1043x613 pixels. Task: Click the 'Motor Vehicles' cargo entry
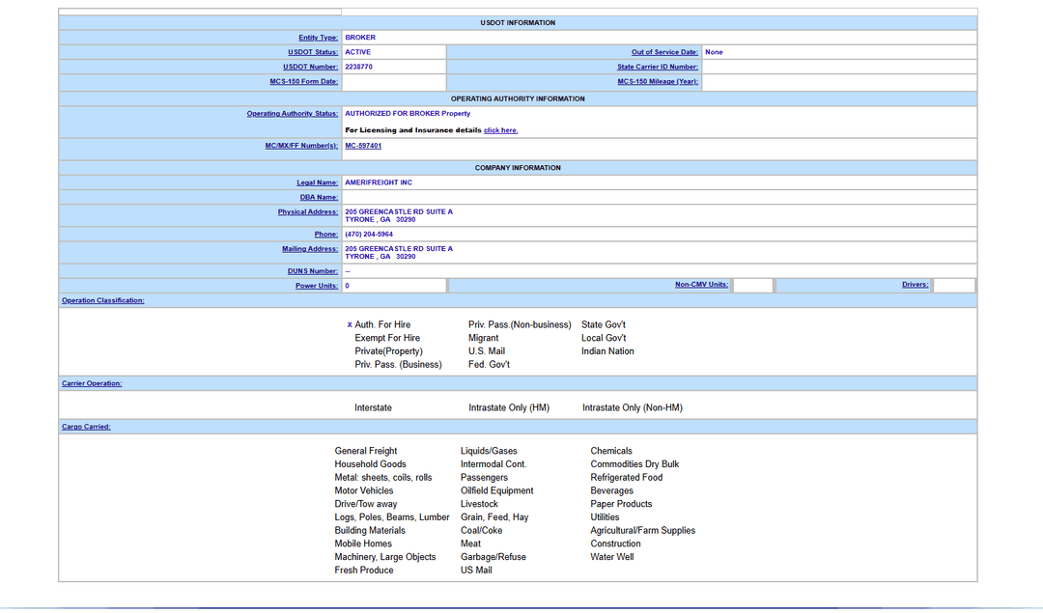364,491
